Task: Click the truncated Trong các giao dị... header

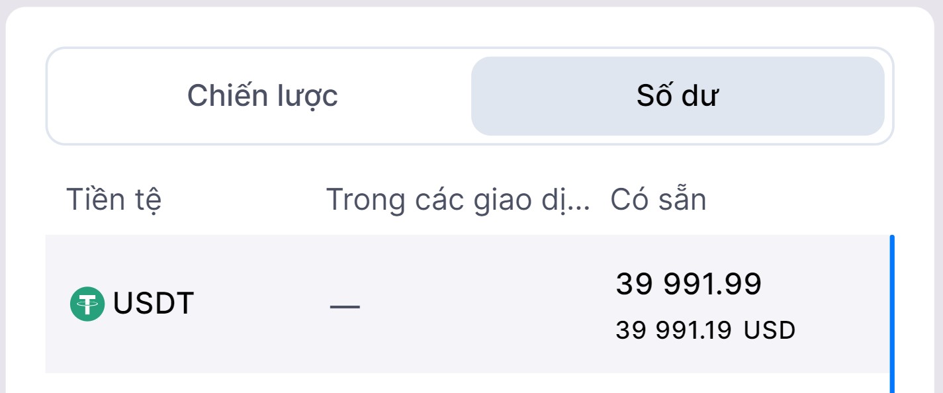Action: [457, 200]
